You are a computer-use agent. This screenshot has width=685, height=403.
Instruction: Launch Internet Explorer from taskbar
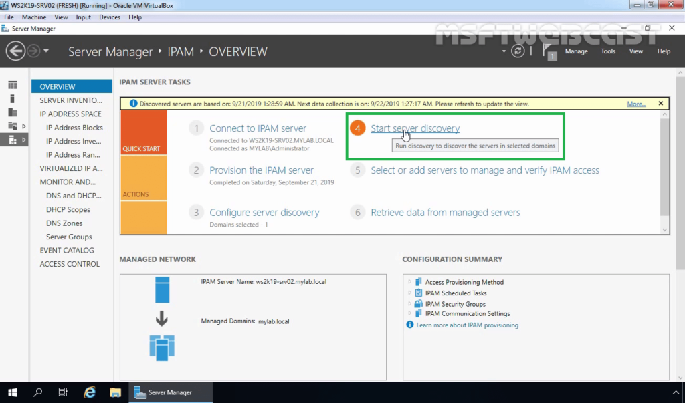90,392
